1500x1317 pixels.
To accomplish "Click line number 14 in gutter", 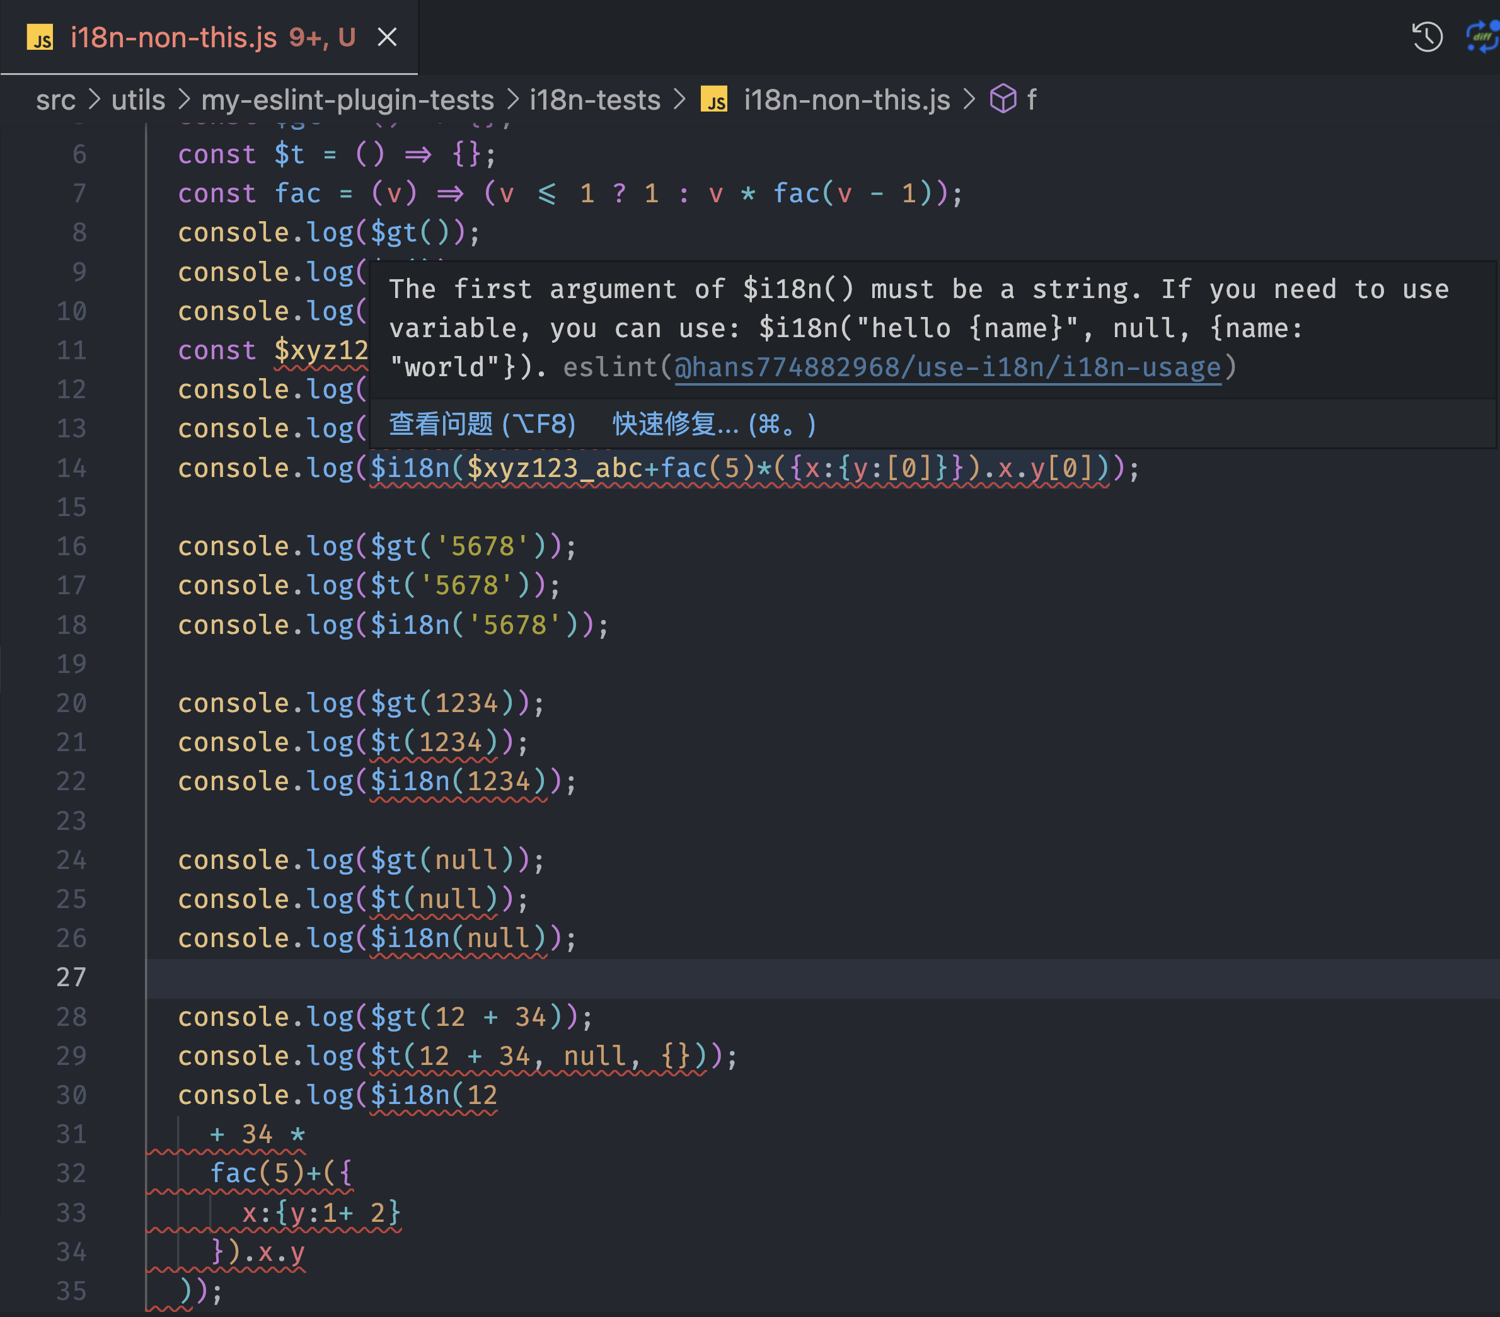I will click(x=71, y=468).
